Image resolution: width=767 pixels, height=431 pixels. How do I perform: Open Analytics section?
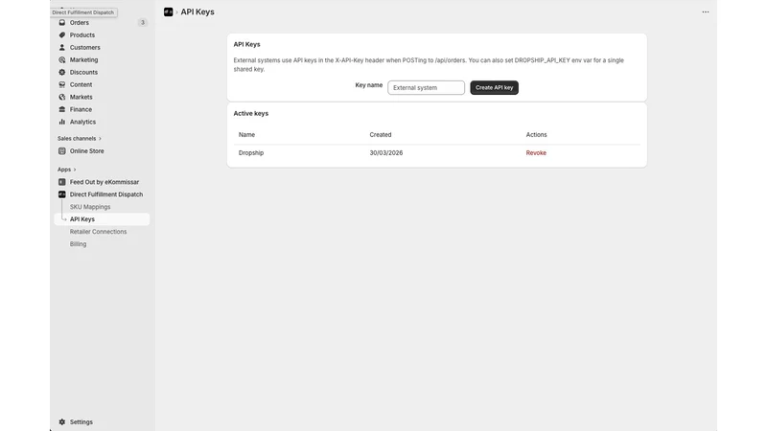[x=82, y=122]
